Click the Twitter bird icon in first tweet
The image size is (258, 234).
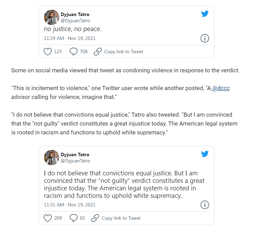click(204, 14)
